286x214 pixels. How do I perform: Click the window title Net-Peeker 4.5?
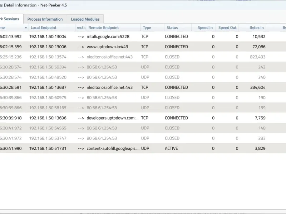tap(53, 5)
